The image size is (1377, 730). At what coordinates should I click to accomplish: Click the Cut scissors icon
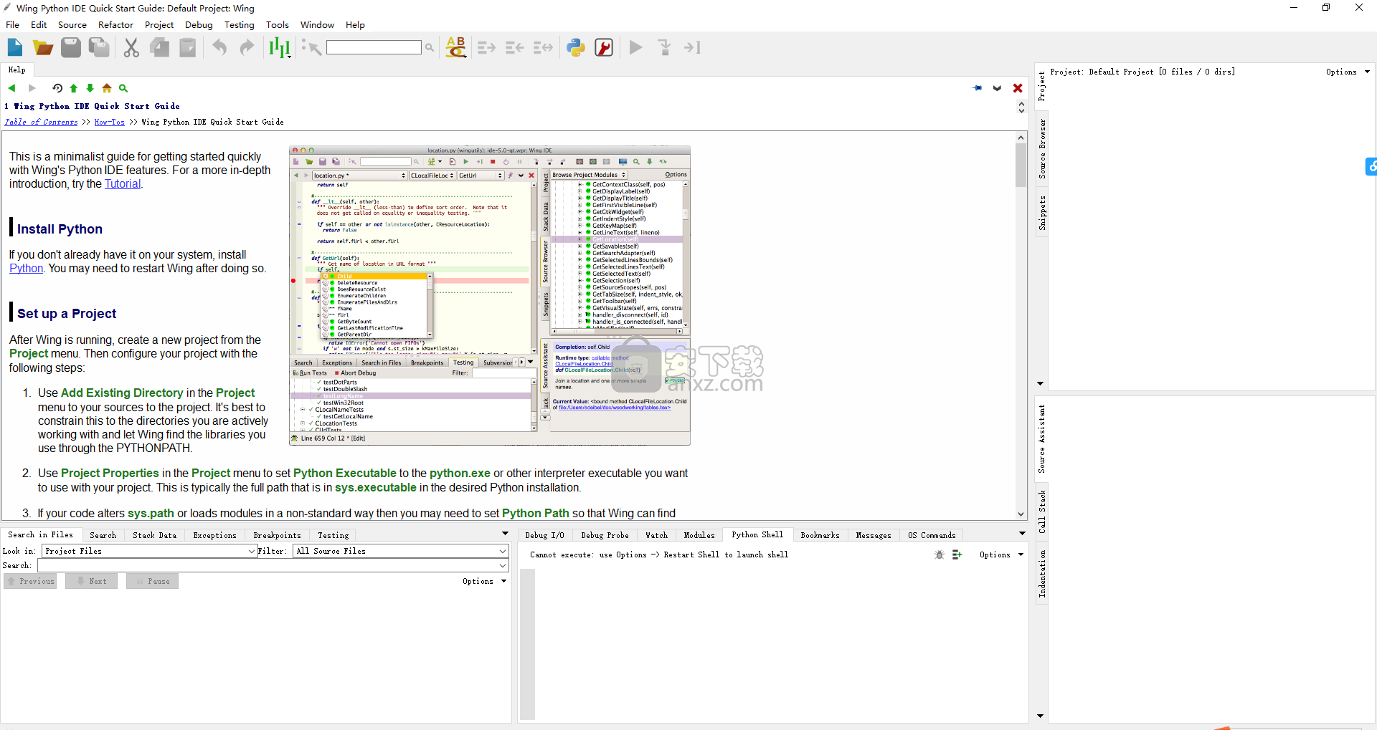[131, 47]
